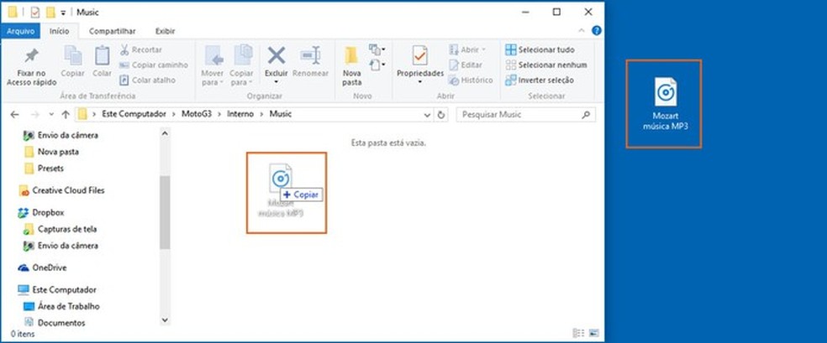Screen dimensions: 827x343
Task: Click sidebar scrollbar up arrow
Action: (165, 134)
